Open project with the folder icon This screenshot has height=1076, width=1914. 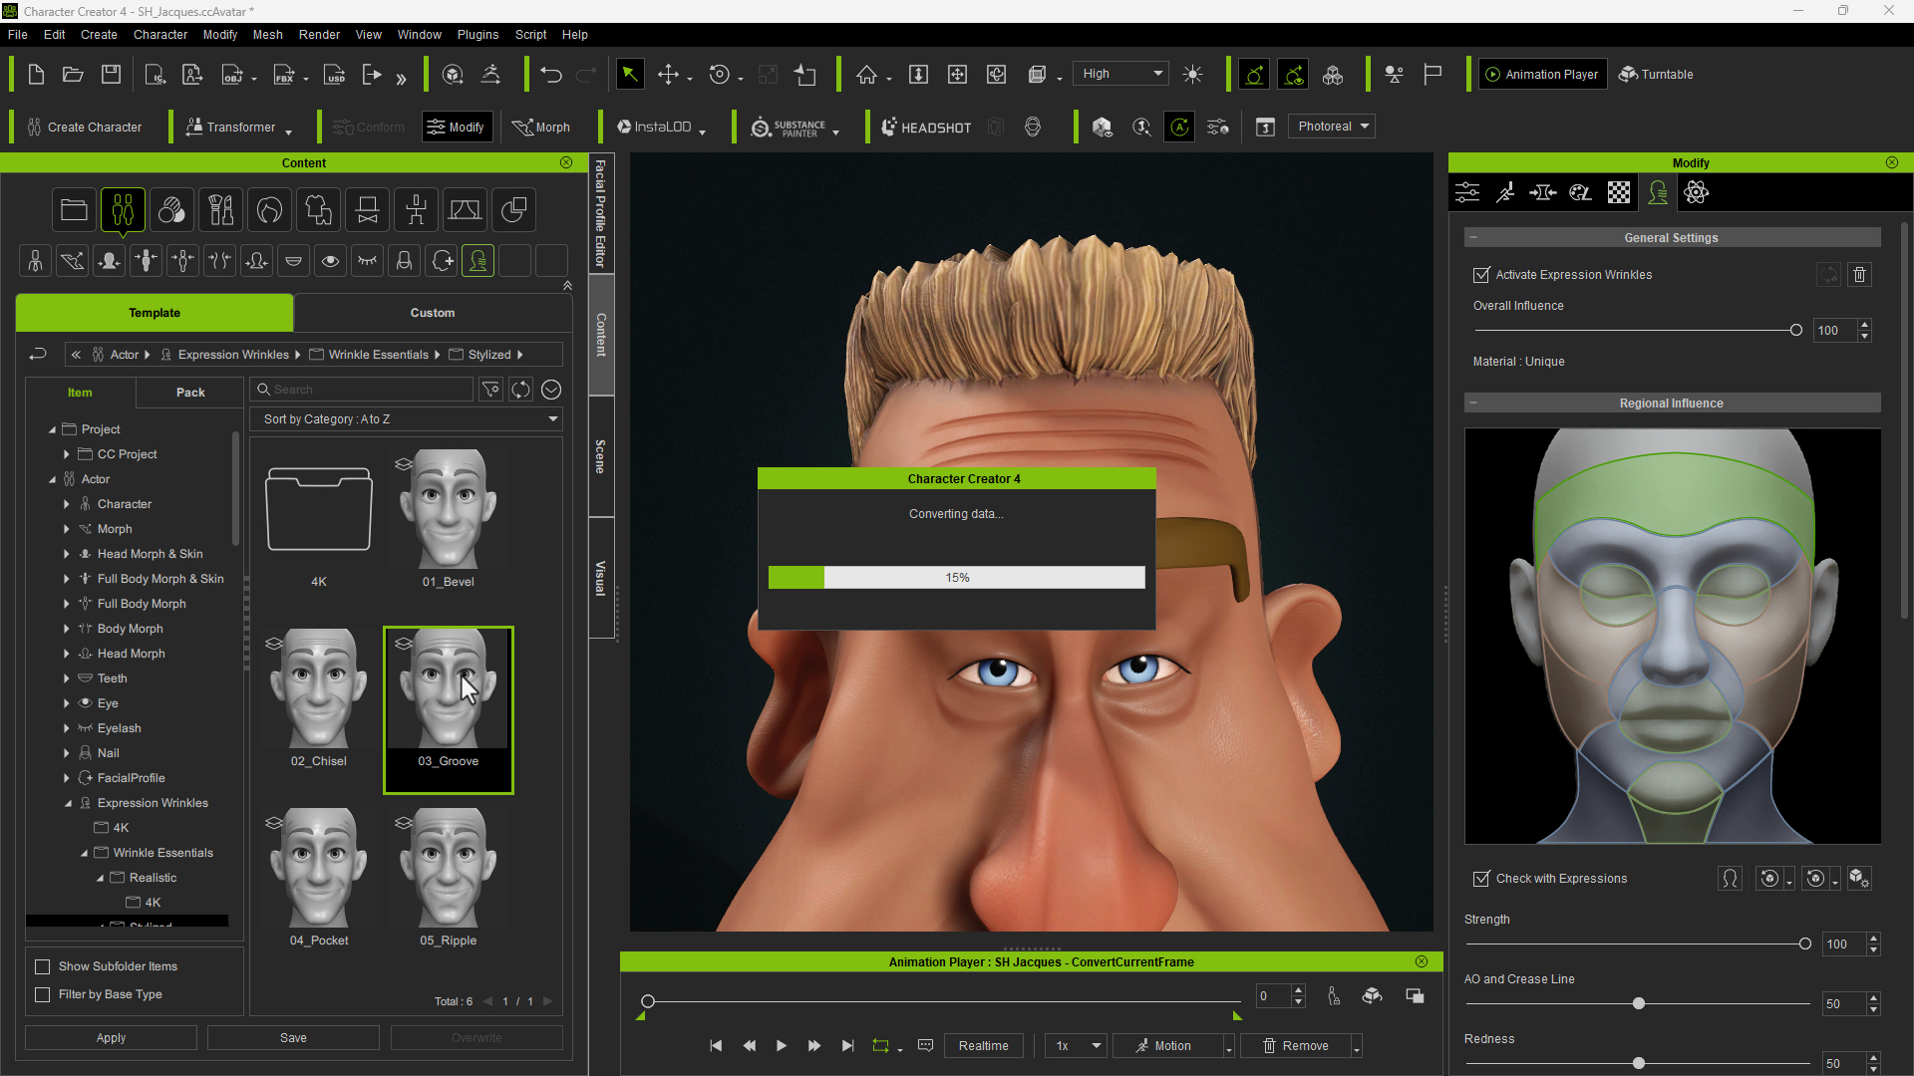click(x=73, y=75)
